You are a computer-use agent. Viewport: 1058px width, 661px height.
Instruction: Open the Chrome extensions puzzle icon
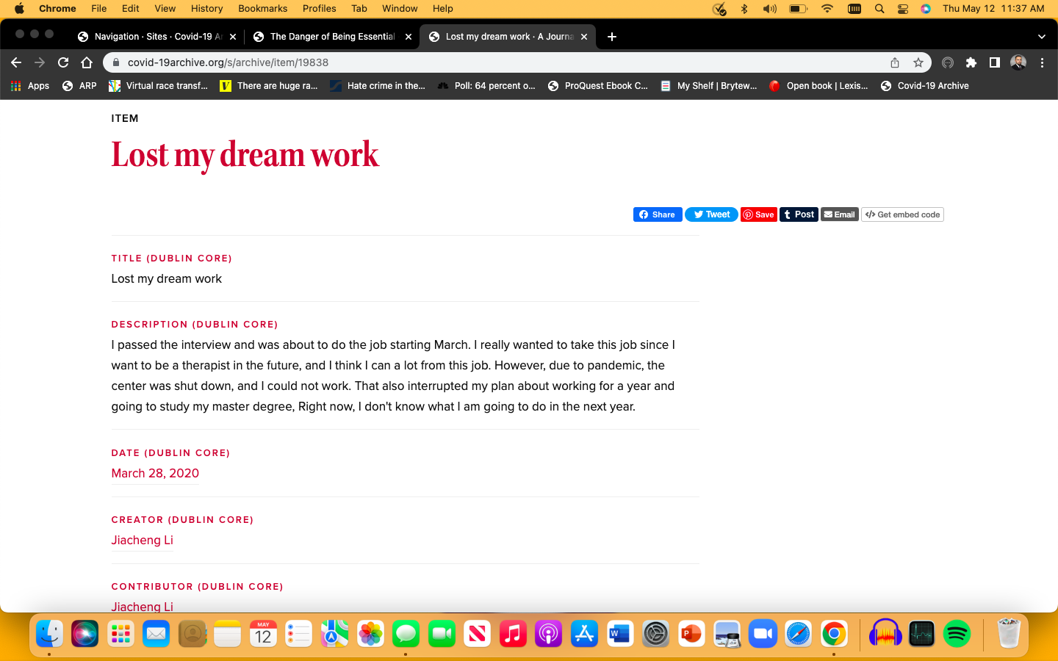(971, 62)
